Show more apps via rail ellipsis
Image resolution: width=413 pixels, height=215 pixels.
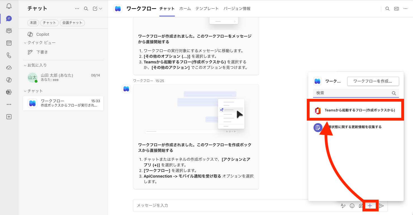[x=9, y=104]
